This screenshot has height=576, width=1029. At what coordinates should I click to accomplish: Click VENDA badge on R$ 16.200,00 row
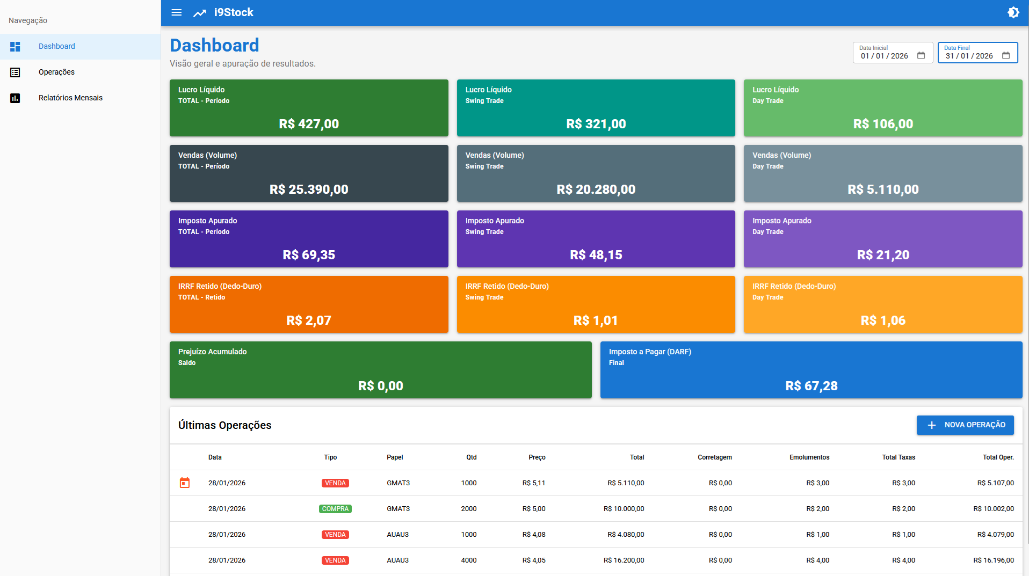(335, 560)
